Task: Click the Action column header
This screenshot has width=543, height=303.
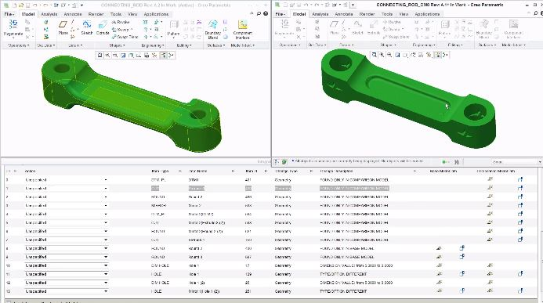Action: (x=30, y=171)
